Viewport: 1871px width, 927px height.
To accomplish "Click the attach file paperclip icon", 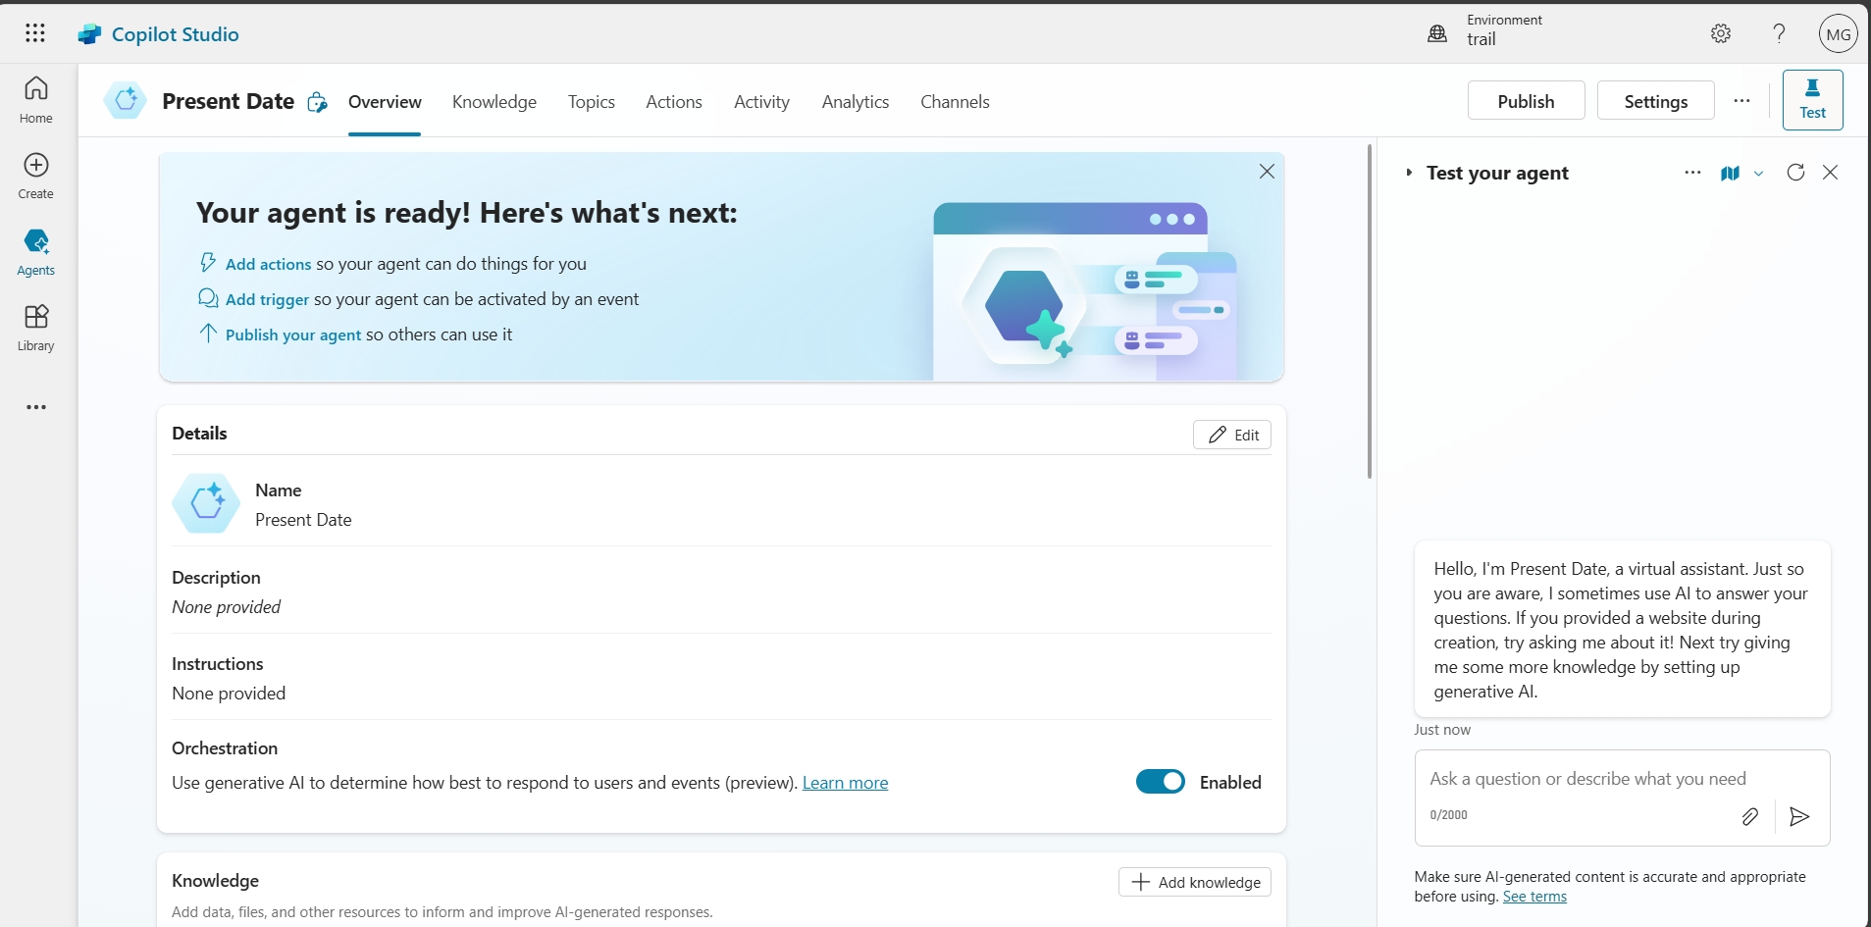I will (1749, 816).
